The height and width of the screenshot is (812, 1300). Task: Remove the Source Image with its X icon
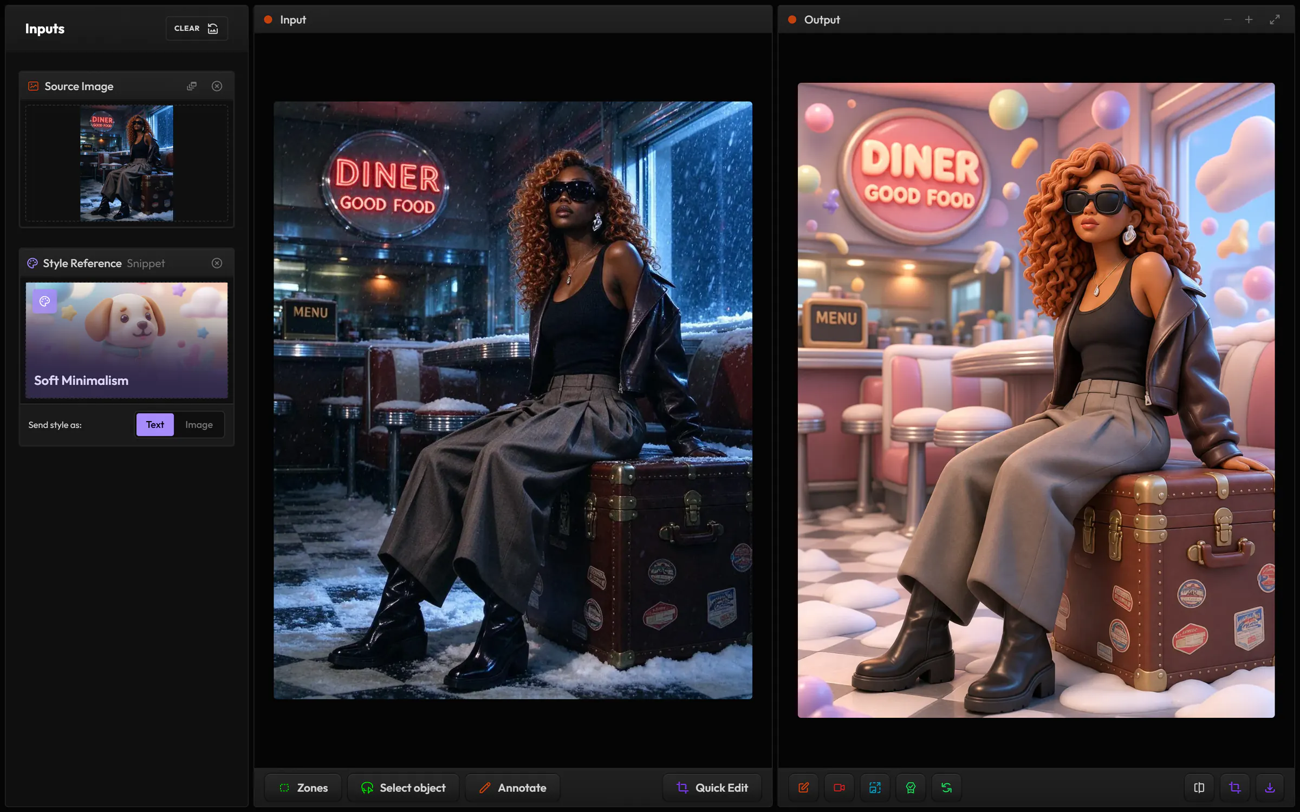click(x=217, y=86)
